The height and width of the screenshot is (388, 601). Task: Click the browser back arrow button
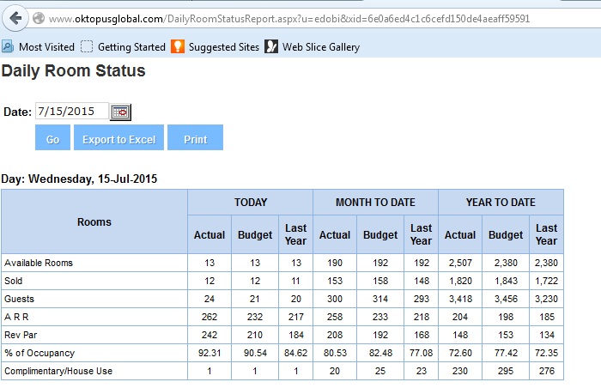15,17
